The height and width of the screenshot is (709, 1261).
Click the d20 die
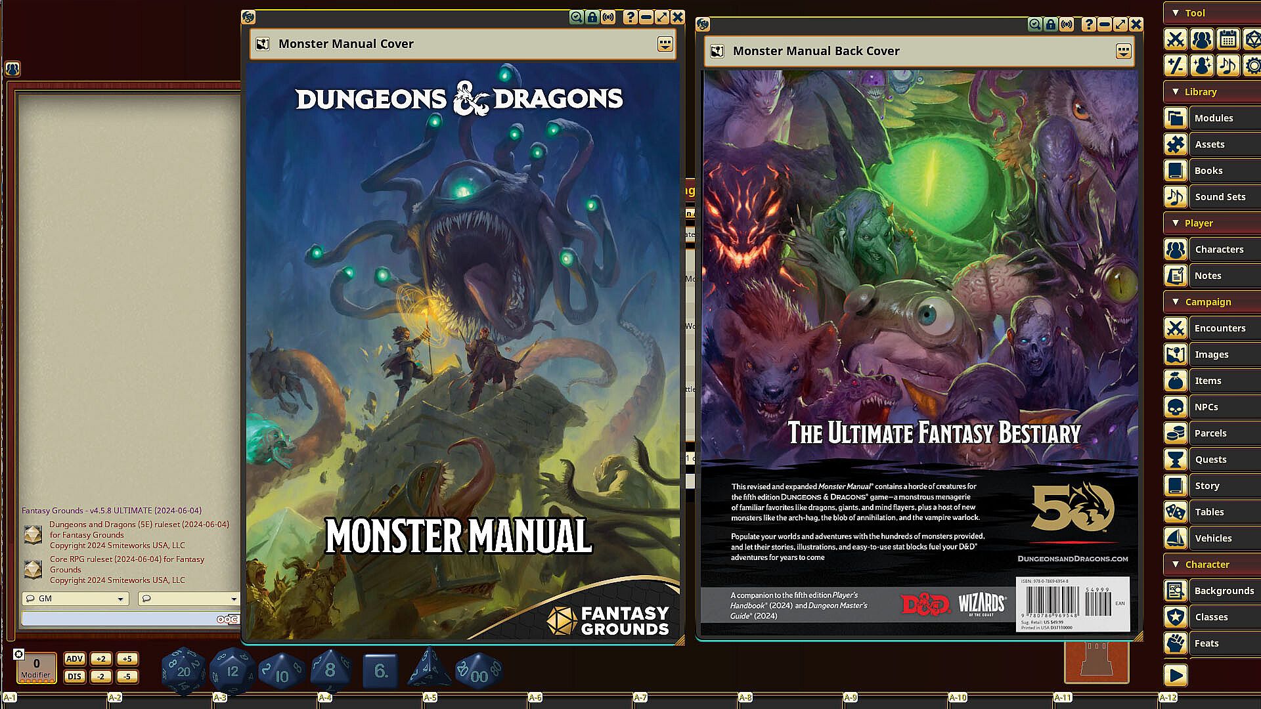click(183, 670)
